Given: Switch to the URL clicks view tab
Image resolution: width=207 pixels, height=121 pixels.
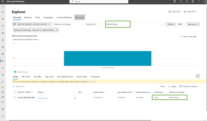Looking at the screenshot, I should tap(80, 17).
